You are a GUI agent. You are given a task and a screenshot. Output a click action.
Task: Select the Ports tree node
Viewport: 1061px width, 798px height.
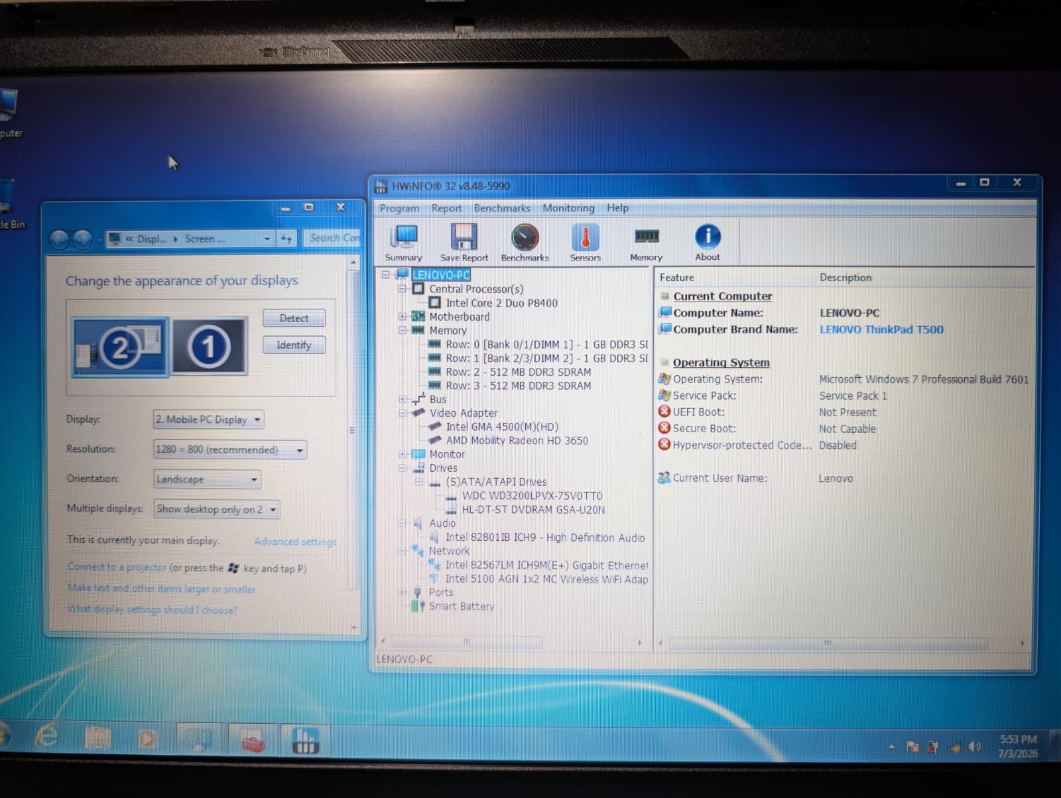pyautogui.click(x=441, y=592)
